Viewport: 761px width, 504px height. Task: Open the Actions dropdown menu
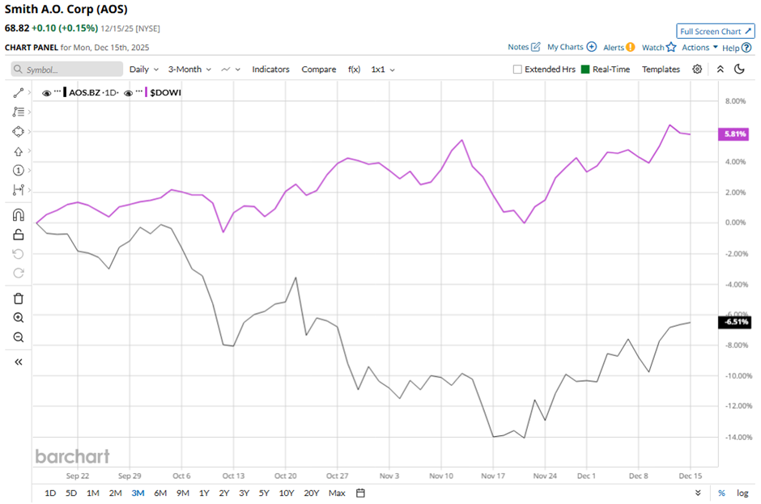pos(699,48)
